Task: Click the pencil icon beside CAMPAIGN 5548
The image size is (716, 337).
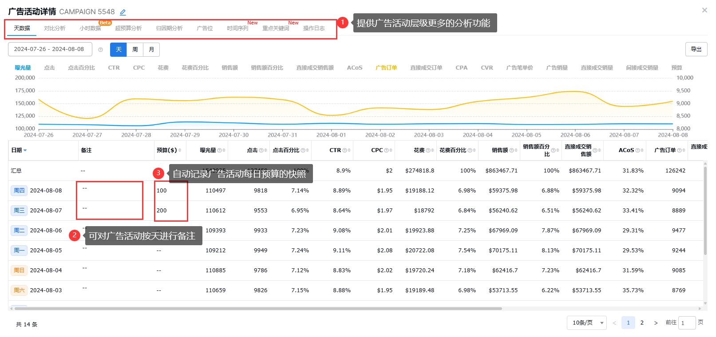Action: pyautogui.click(x=123, y=12)
